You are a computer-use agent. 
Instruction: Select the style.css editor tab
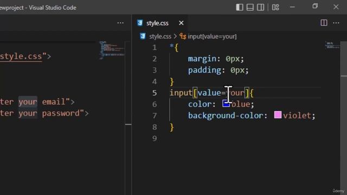[x=160, y=23]
